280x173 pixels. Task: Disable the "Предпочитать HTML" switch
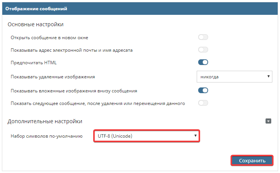pos(203,62)
